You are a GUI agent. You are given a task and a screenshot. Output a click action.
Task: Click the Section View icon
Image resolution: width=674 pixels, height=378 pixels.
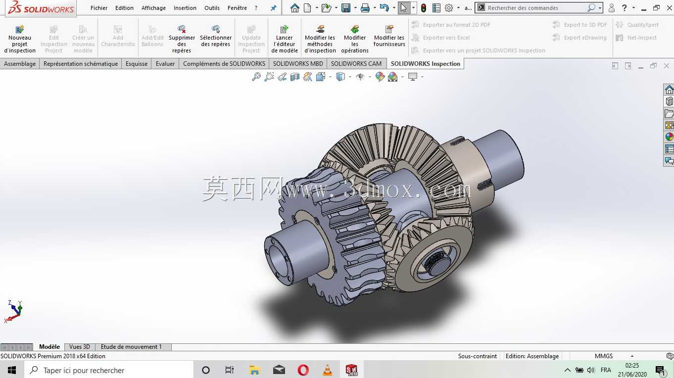coord(295,77)
